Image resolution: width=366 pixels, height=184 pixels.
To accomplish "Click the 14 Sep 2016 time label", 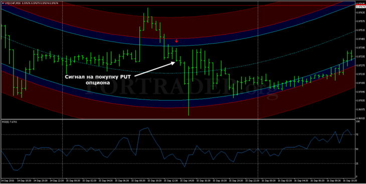I will 8,180.
